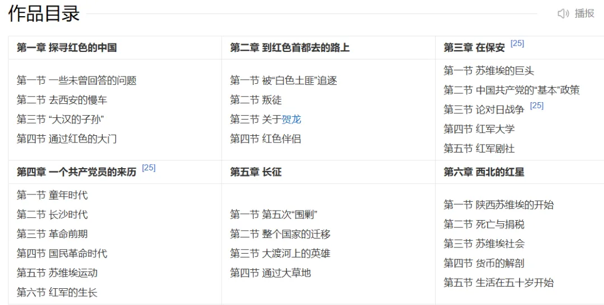Click header 第二章 到红色首都去的路上
This screenshot has height=305, width=604.
290,47
